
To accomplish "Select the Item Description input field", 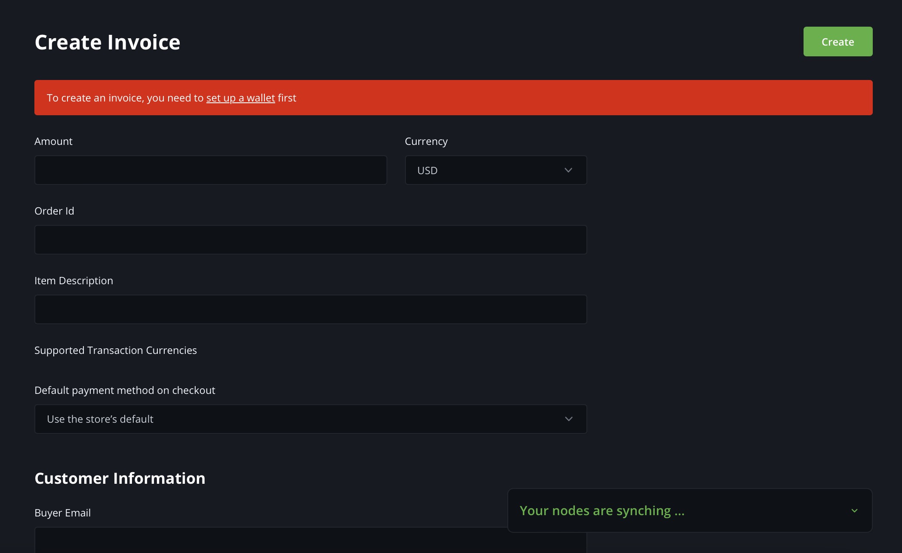I will (x=310, y=309).
